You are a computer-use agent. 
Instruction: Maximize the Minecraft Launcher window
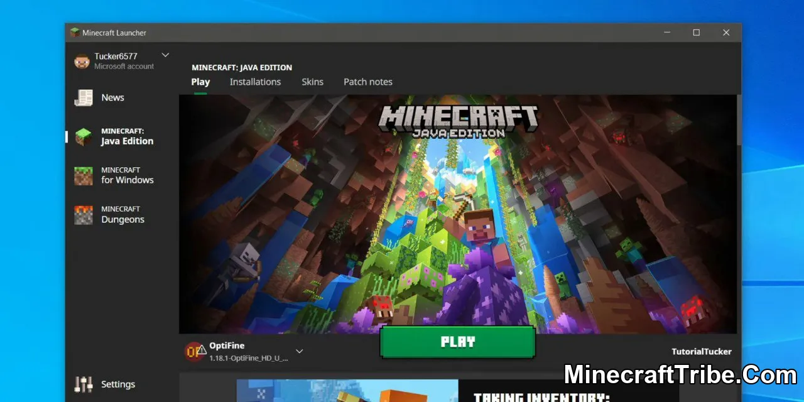696,33
